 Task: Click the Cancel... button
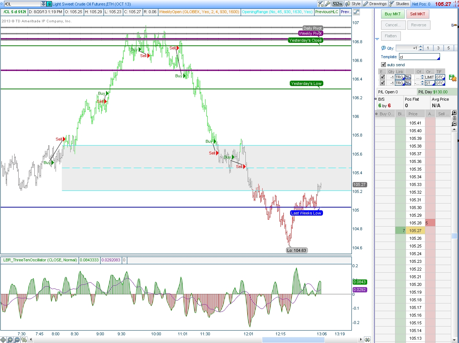pyautogui.click(x=393, y=25)
